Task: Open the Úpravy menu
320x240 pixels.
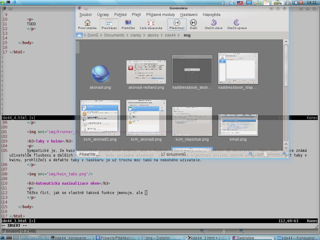Action: pyautogui.click(x=103, y=15)
